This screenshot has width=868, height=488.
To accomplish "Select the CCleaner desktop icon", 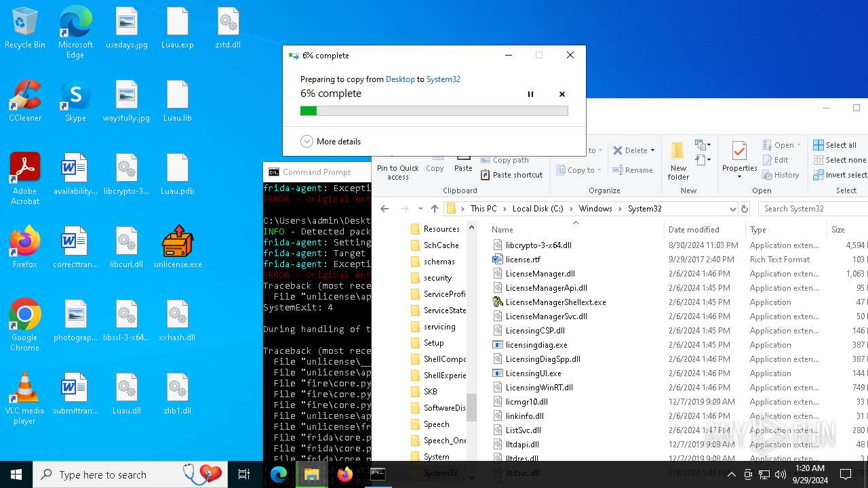I will [25, 102].
